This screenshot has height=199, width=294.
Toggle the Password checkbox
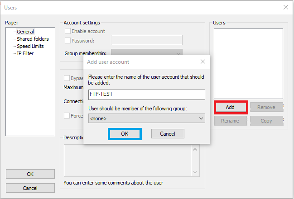(67, 40)
